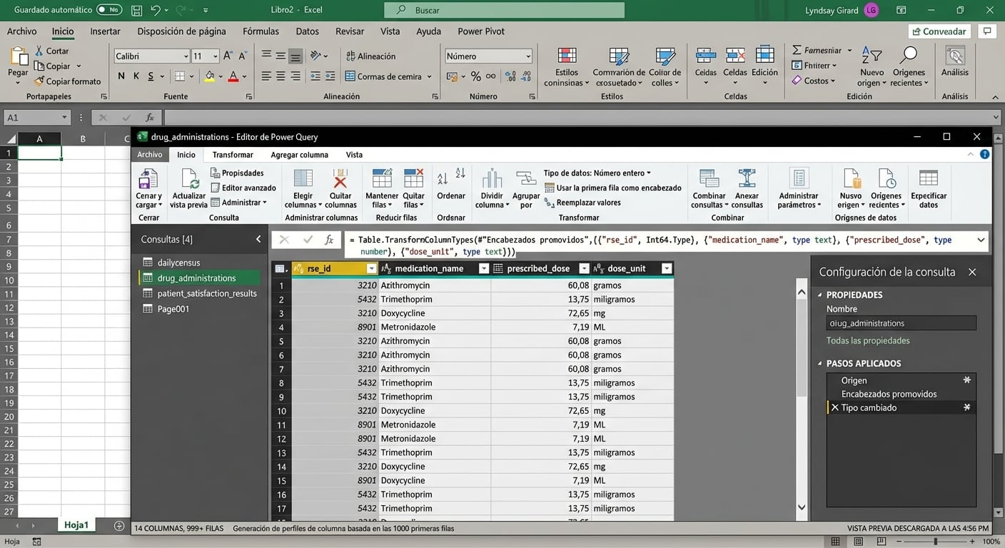Delete the Tipo cambiado applied step
The width and height of the screenshot is (1005, 548).
click(835, 407)
